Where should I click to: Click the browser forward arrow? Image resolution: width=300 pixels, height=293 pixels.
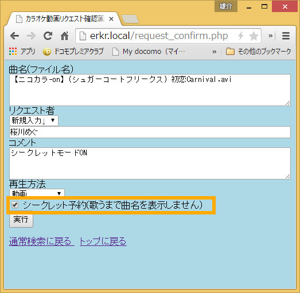point(31,36)
